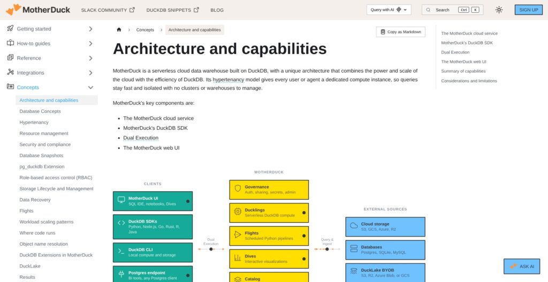Open Where code runs sidebar page
This screenshot has height=282, width=548.
tap(37, 233)
